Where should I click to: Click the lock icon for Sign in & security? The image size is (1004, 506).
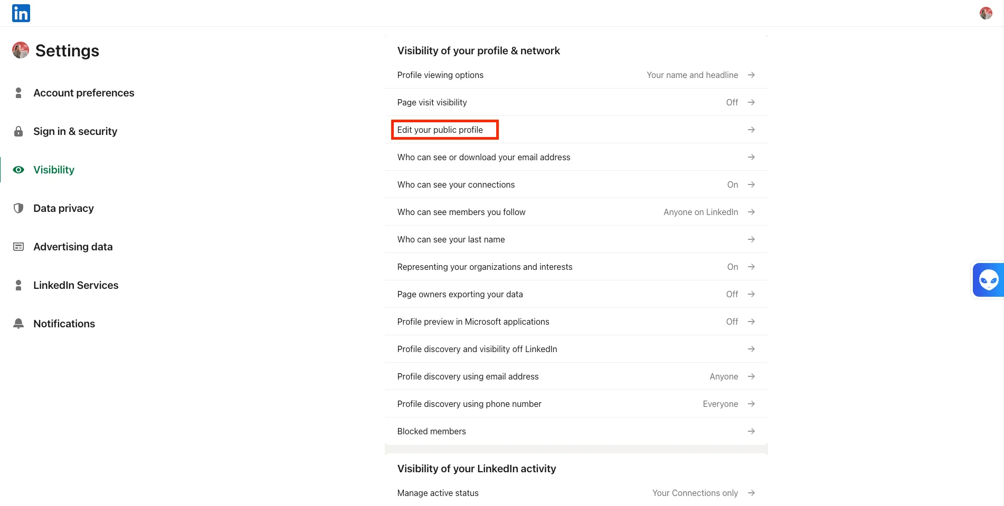tap(18, 131)
